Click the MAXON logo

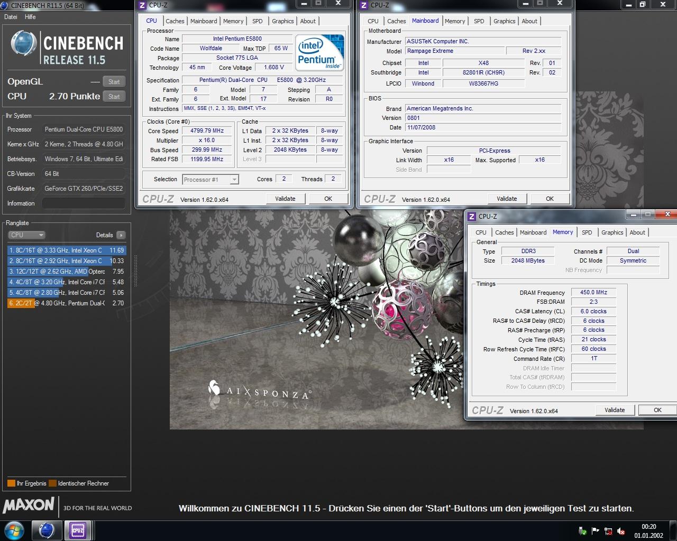(x=29, y=506)
